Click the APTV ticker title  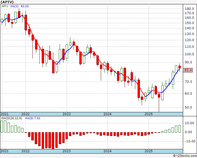[x=7, y=2]
